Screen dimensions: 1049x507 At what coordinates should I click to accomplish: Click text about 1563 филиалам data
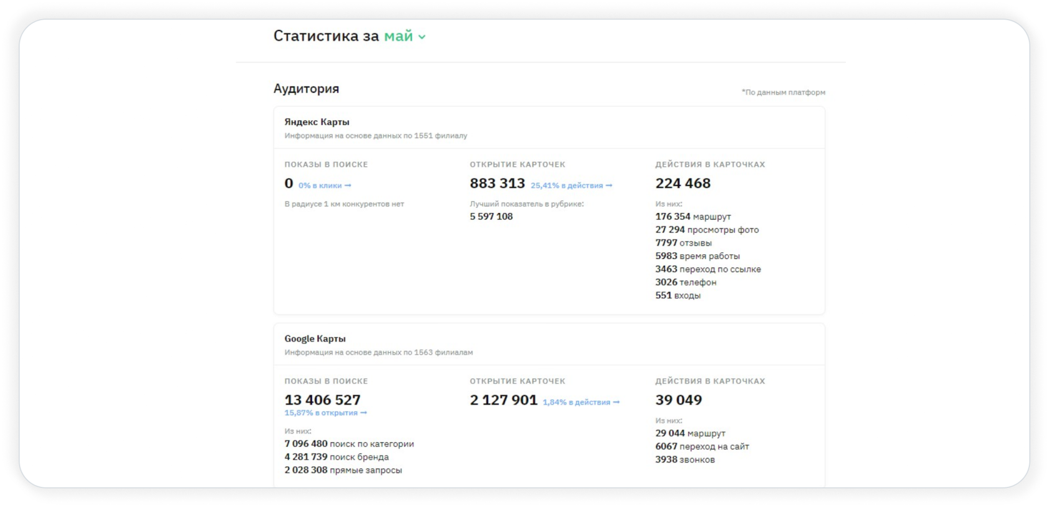(378, 352)
